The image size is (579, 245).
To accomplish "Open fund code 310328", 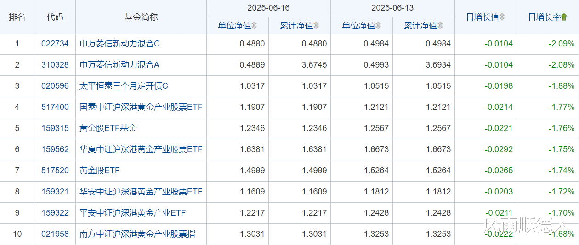I will [x=55, y=65].
